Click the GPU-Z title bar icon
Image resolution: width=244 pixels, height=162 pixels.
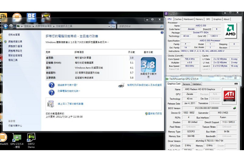tap(167, 79)
